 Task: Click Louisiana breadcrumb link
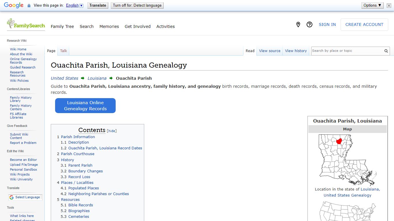point(97,78)
